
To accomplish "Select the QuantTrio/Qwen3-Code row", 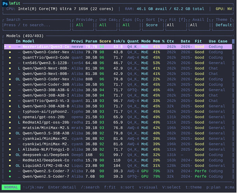I will pyautogui.click(x=118, y=58).
